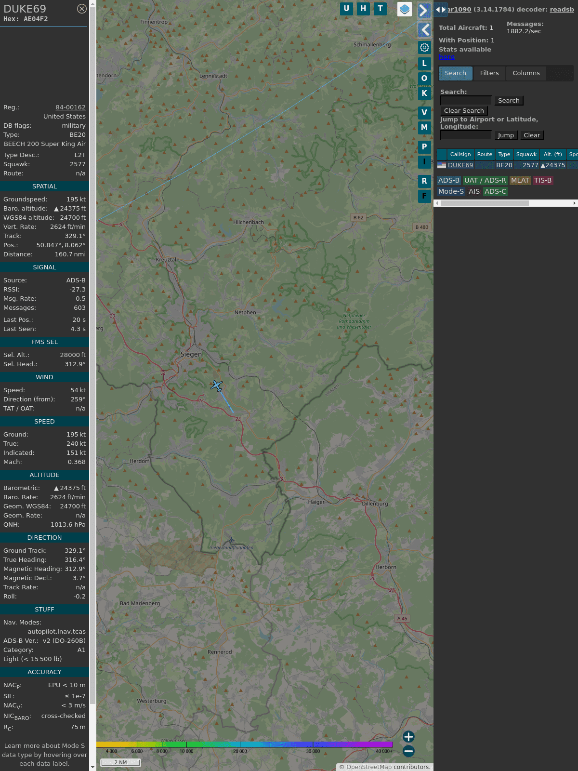Click the BE20 type cell in the table

pos(504,165)
